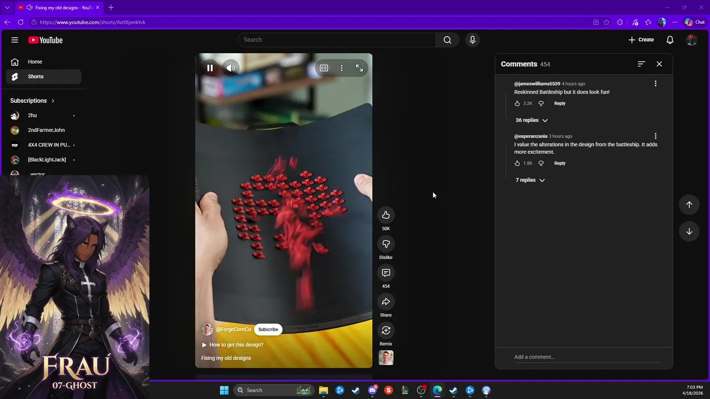Open the 4X4 CREW IN PU... channel

pos(44,145)
